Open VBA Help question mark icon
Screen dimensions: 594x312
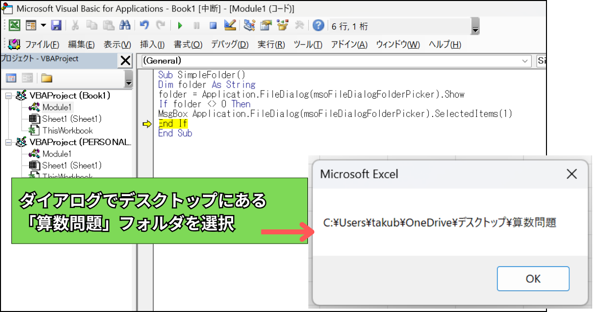pos(319,25)
